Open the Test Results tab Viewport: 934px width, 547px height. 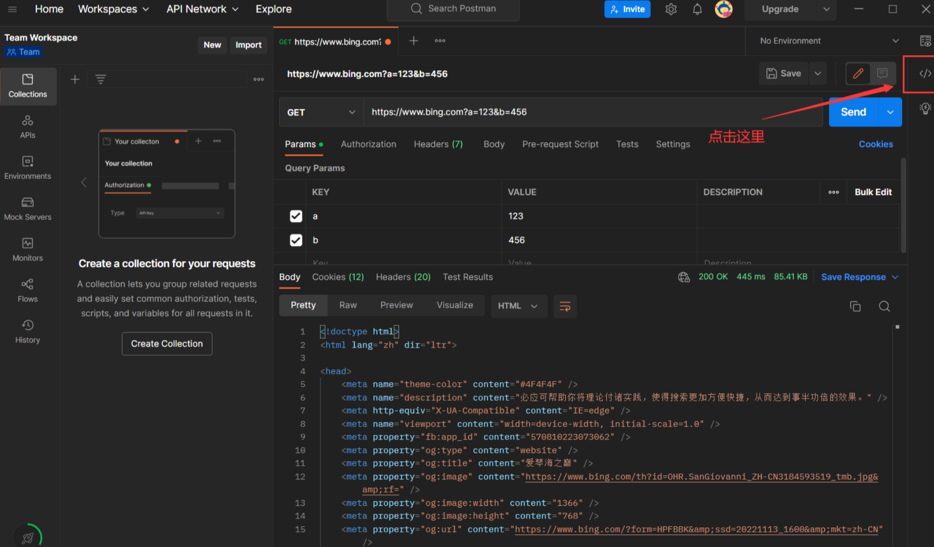[x=467, y=277]
